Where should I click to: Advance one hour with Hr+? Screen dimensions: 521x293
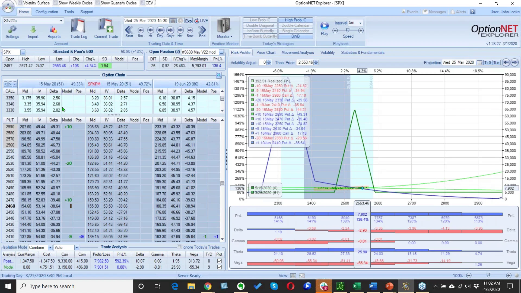pos(180,31)
